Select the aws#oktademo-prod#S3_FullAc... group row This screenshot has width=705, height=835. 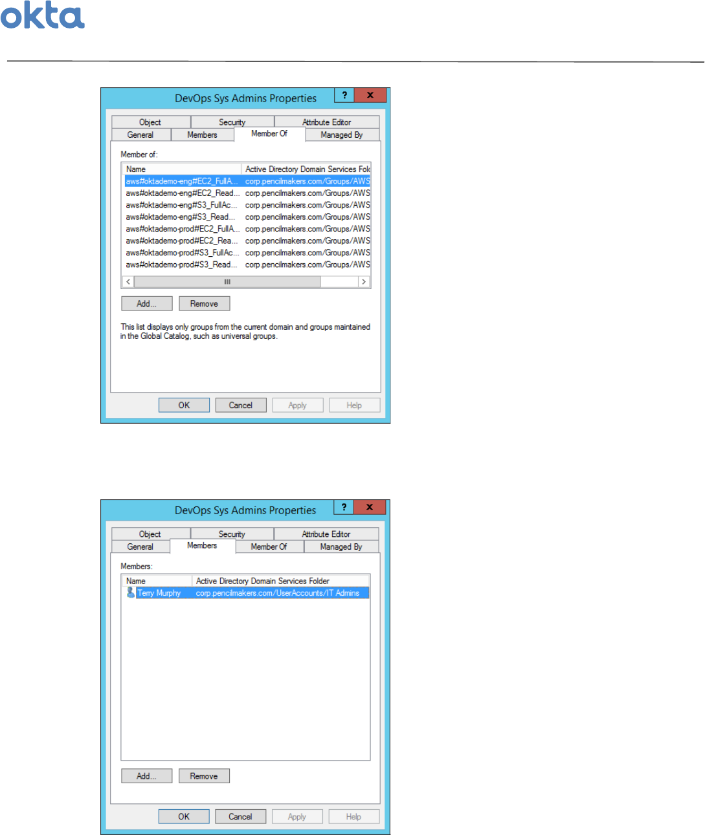tap(247, 252)
